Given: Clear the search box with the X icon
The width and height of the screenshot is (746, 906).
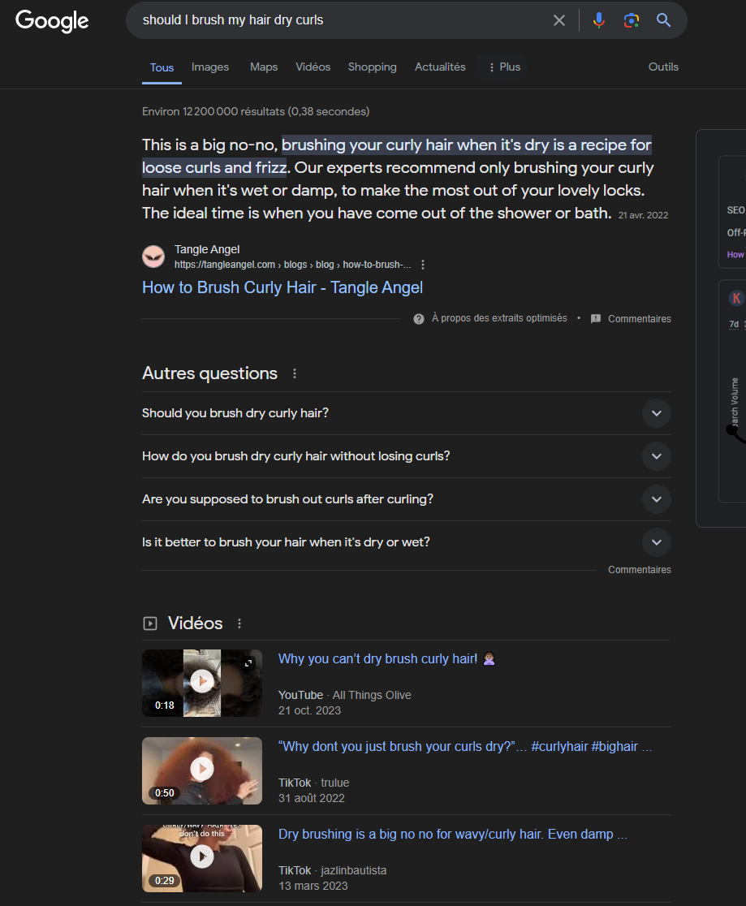Looking at the screenshot, I should click(x=559, y=20).
